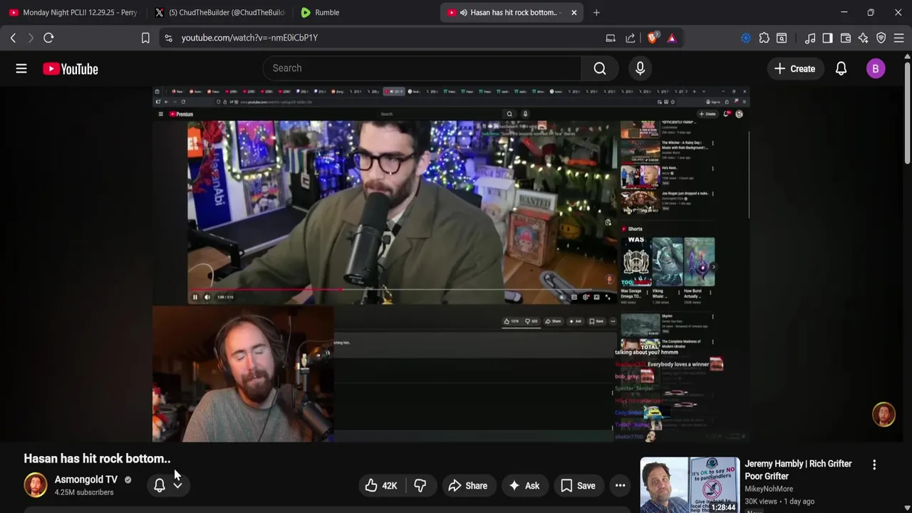Click the main video player

(x=451, y=264)
